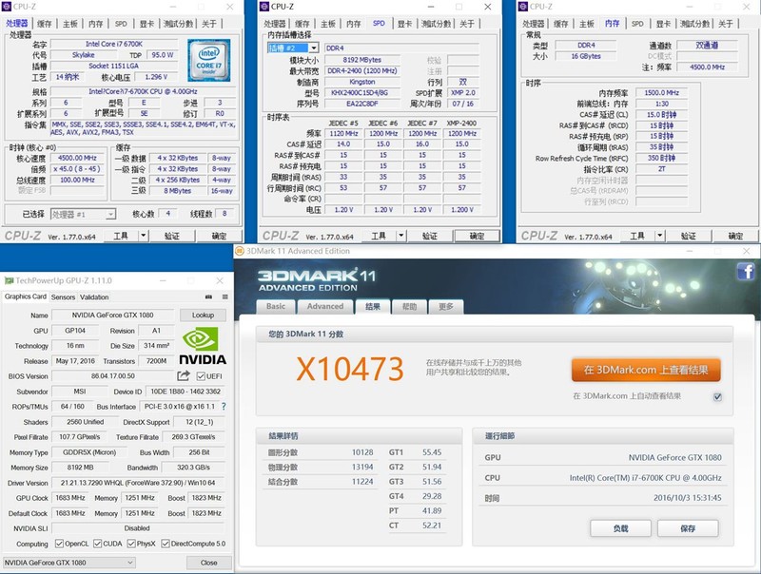
Task: Toggle the PhysX checkbox
Action: point(131,544)
